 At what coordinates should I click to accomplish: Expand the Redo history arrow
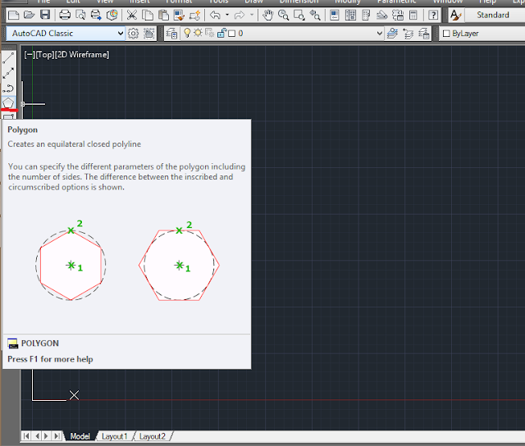point(252,15)
